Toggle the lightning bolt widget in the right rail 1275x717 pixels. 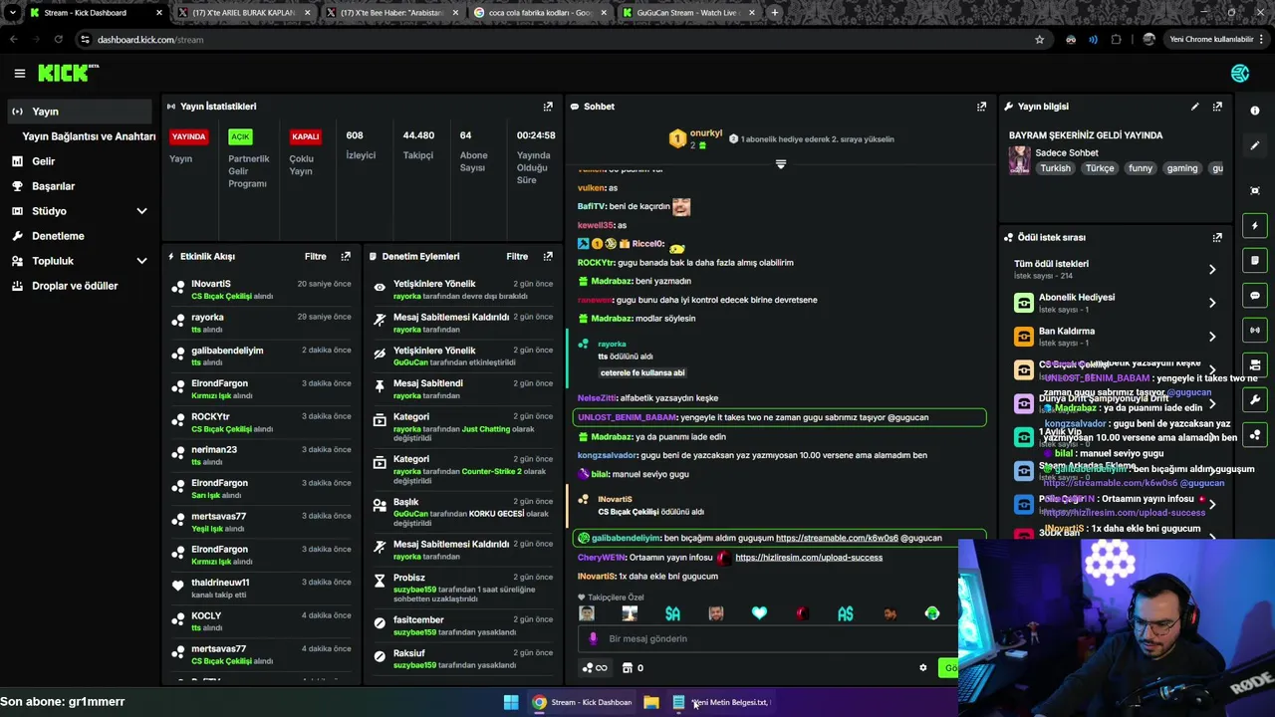click(x=1255, y=226)
